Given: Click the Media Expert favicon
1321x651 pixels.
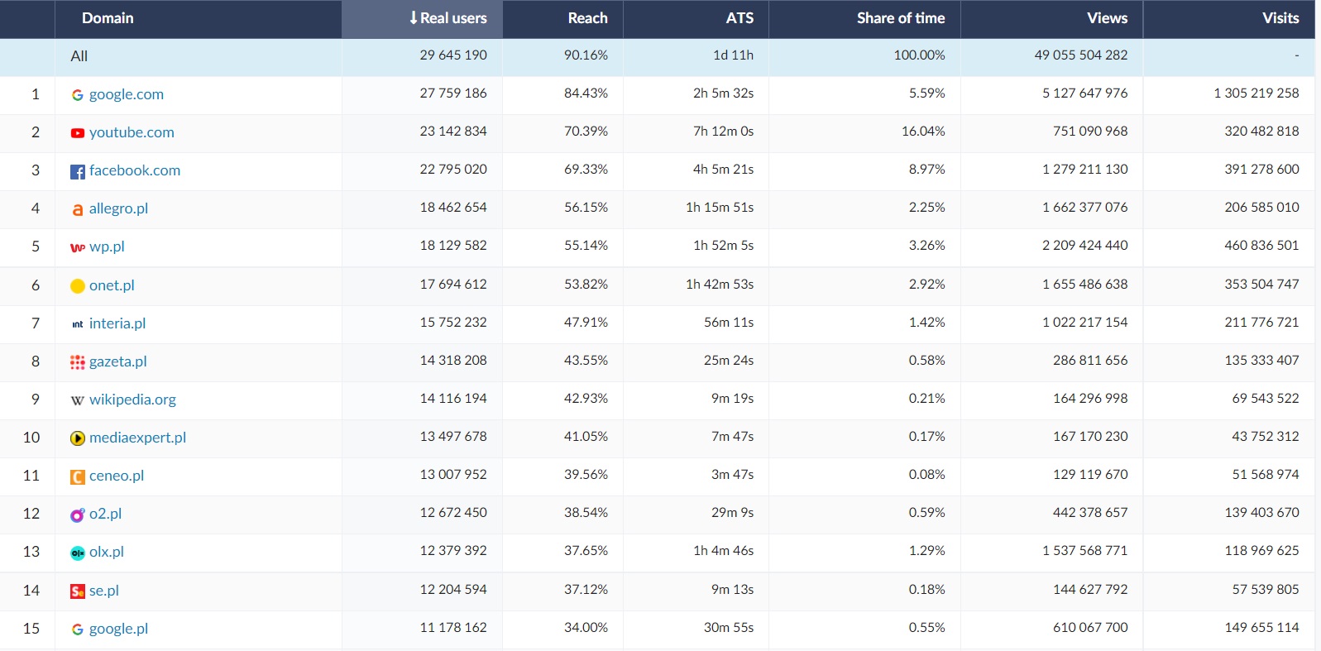Looking at the screenshot, I should (77, 438).
